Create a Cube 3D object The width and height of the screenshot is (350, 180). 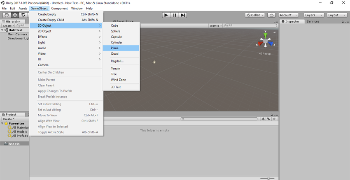pyautogui.click(x=121, y=25)
